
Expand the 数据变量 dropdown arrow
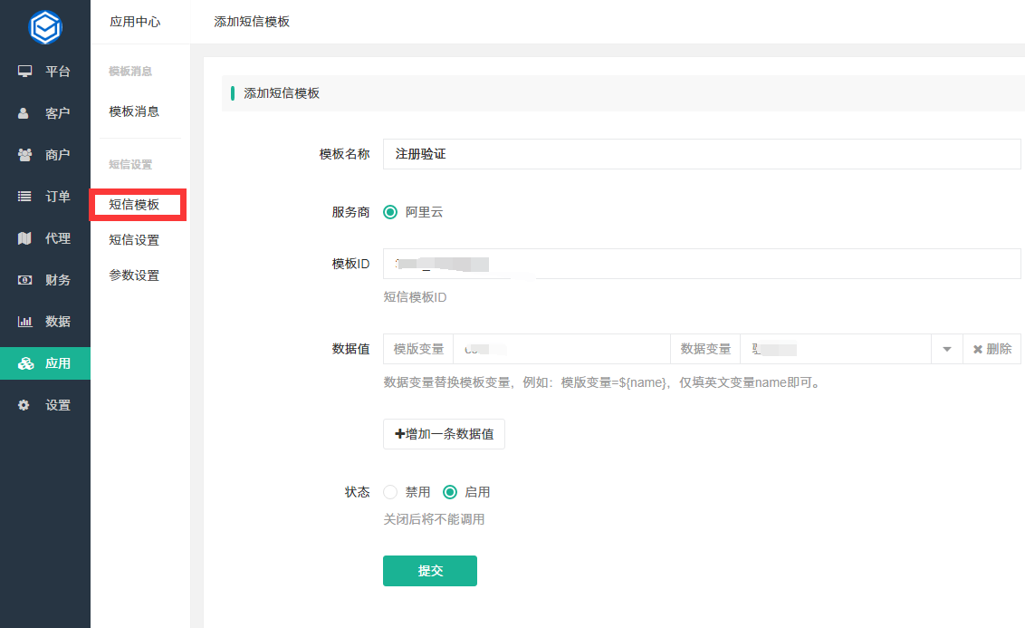tap(946, 349)
